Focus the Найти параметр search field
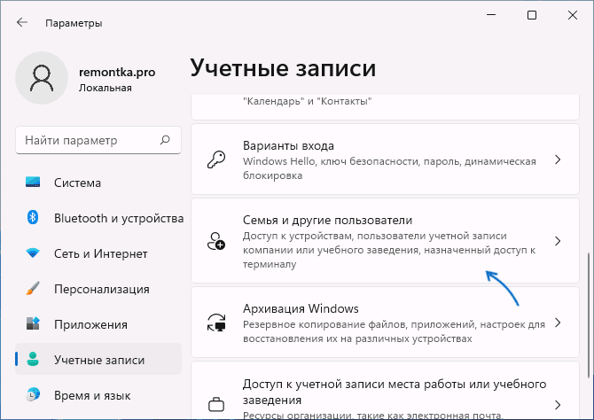The image size is (594, 420). pos(98,141)
